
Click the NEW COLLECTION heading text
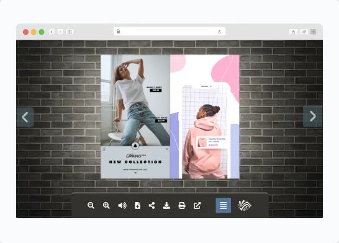coord(135,162)
